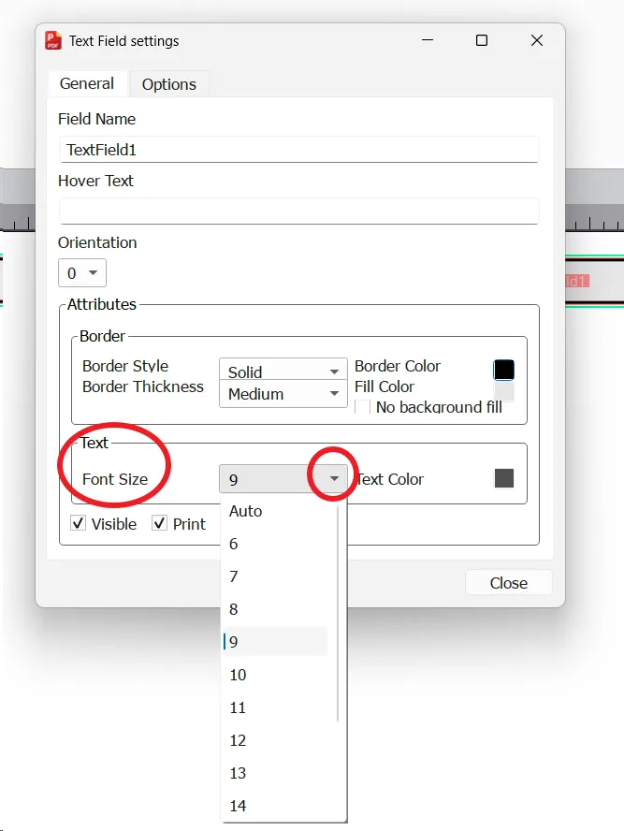
Task: Select font size 7
Action: (275, 576)
